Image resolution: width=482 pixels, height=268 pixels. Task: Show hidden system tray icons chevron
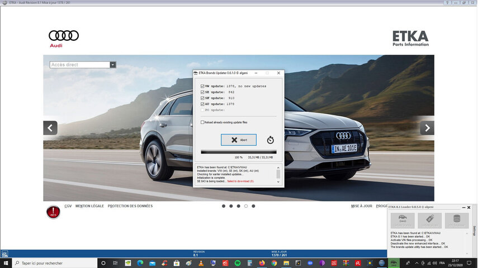click(417, 263)
